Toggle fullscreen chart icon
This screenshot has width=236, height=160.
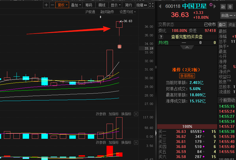coord(151,5)
